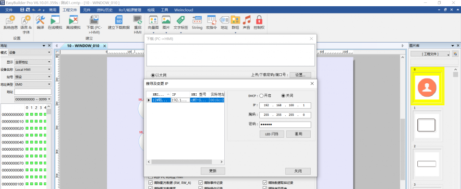Click 密码 password field
Image resolution: width=461 pixels, height=189 pixels.
(x=285, y=125)
